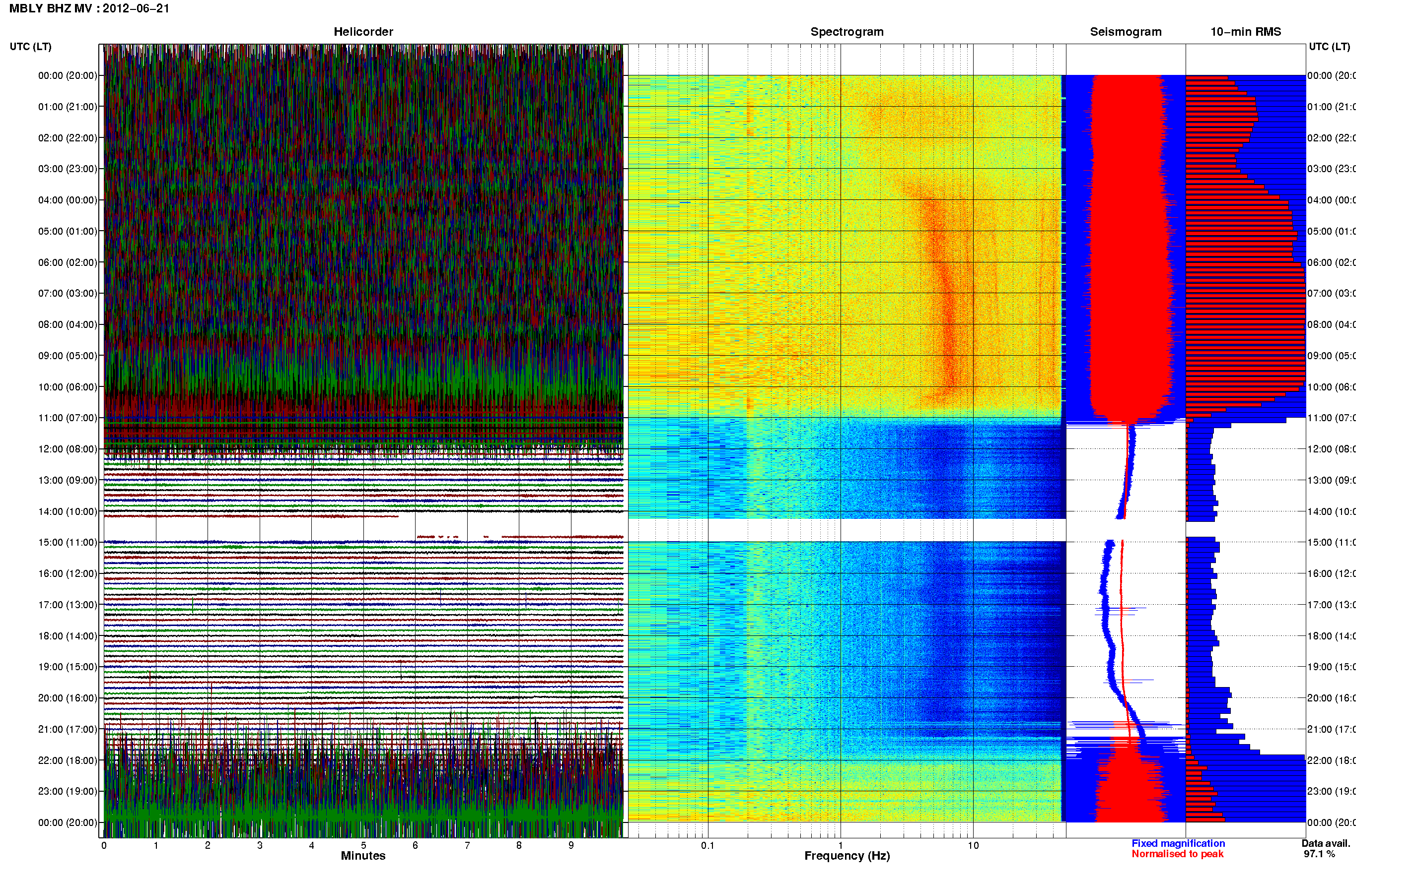Click the helicorder time label '17:00 (13:00)'
Viewport: 1412px width, 882px height.
(x=68, y=605)
